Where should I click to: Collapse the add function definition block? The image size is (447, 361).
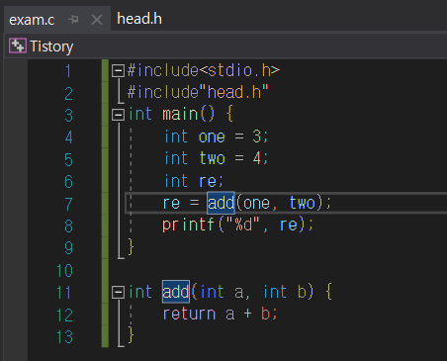[118, 292]
